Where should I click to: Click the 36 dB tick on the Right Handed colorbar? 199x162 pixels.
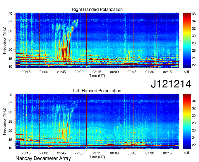pos(194,14)
